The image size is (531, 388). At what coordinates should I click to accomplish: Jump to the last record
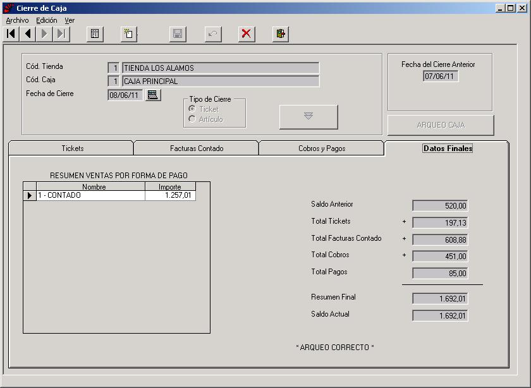point(61,34)
